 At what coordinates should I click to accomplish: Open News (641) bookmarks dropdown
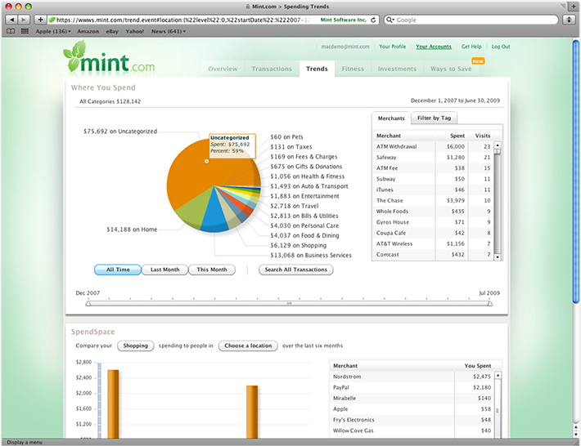tap(169, 31)
